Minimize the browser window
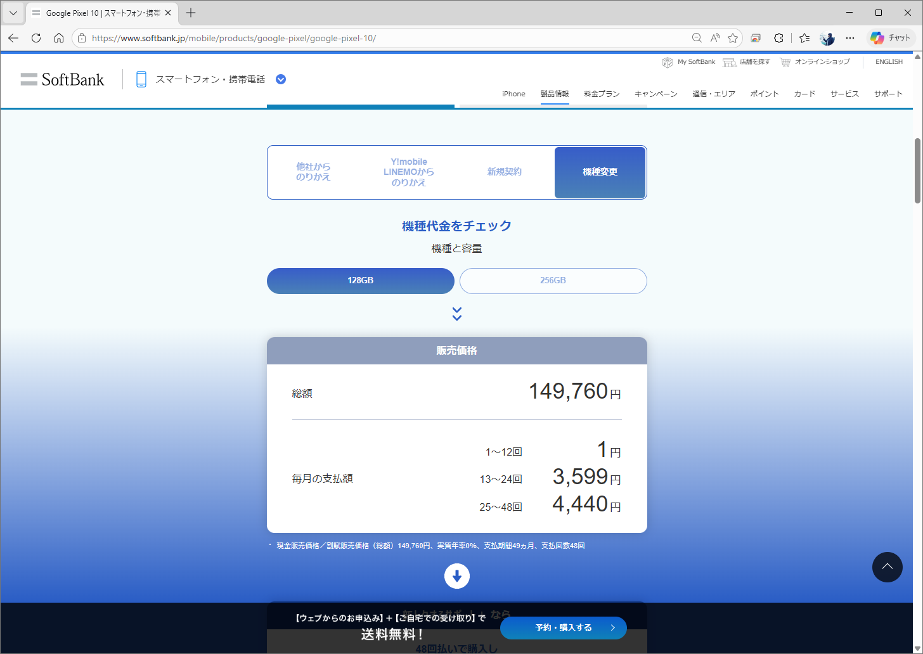This screenshot has height=654, width=923. (x=849, y=13)
